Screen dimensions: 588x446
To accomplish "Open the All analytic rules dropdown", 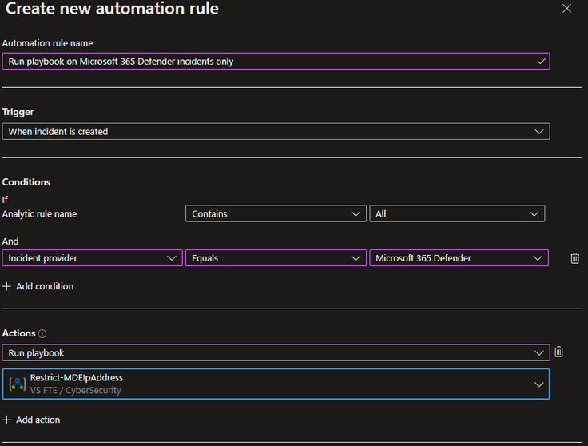I will pyautogui.click(x=456, y=213).
